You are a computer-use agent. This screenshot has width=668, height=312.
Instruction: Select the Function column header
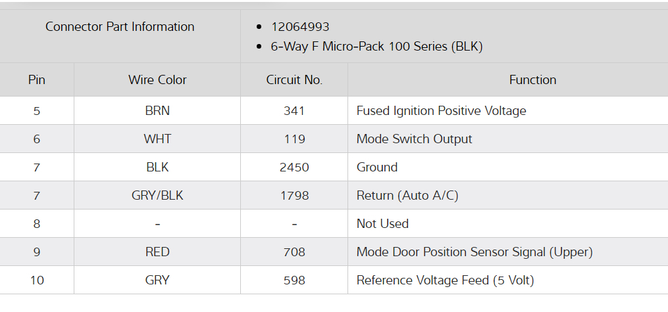point(532,80)
